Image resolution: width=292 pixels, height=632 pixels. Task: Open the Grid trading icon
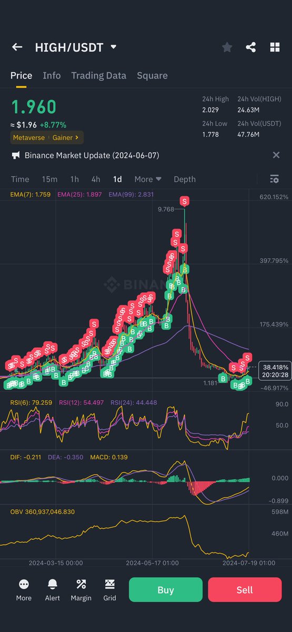[109, 584]
